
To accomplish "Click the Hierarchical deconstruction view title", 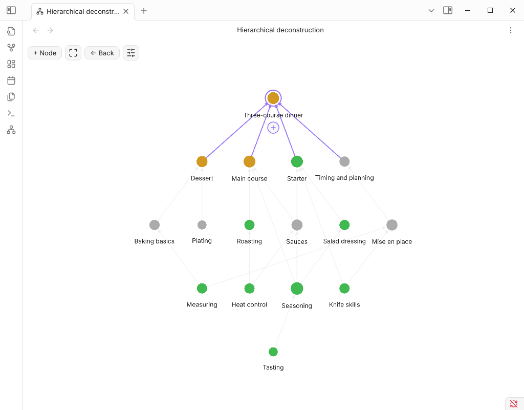I will [280, 30].
